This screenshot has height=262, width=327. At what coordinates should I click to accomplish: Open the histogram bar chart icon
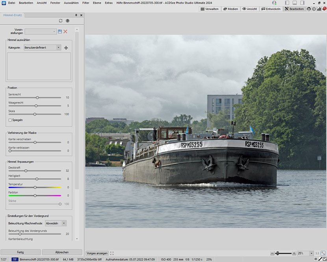319,9
